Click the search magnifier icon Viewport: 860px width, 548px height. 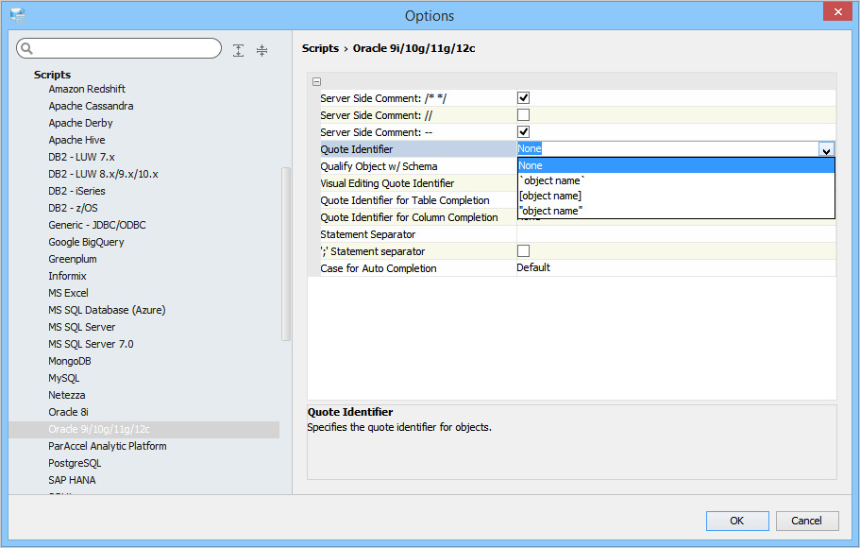point(26,49)
